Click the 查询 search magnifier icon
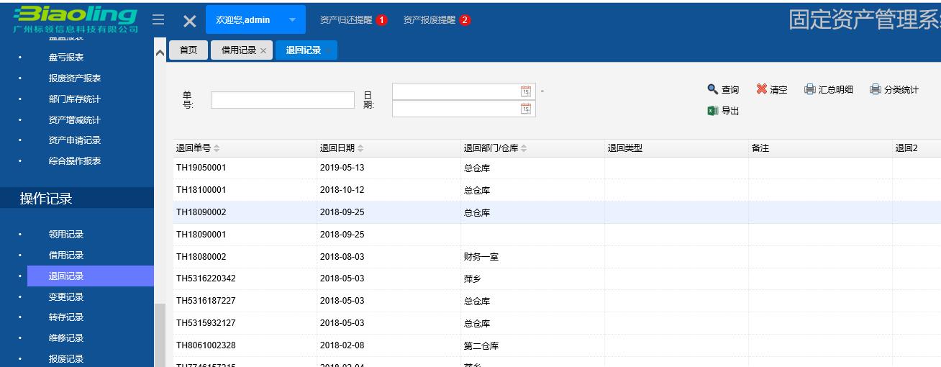Viewport: 941px width, 367px height. tap(713, 89)
